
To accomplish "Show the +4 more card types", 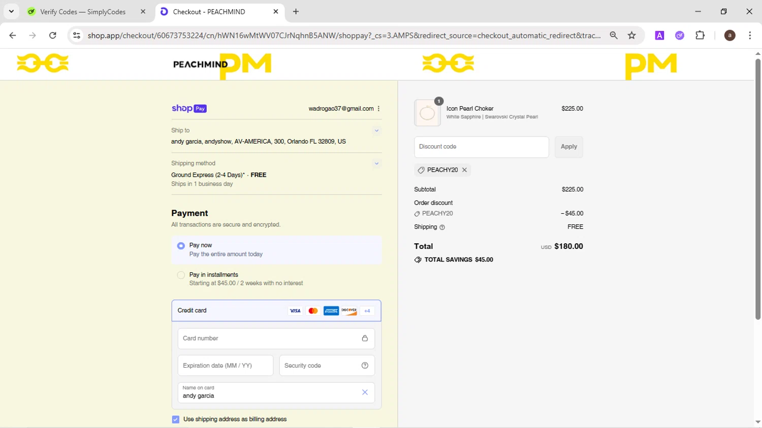I will tap(367, 311).
